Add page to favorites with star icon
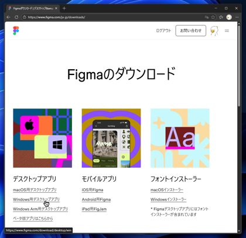Image resolution: width=246 pixels, height=238 pixels. coord(213,17)
